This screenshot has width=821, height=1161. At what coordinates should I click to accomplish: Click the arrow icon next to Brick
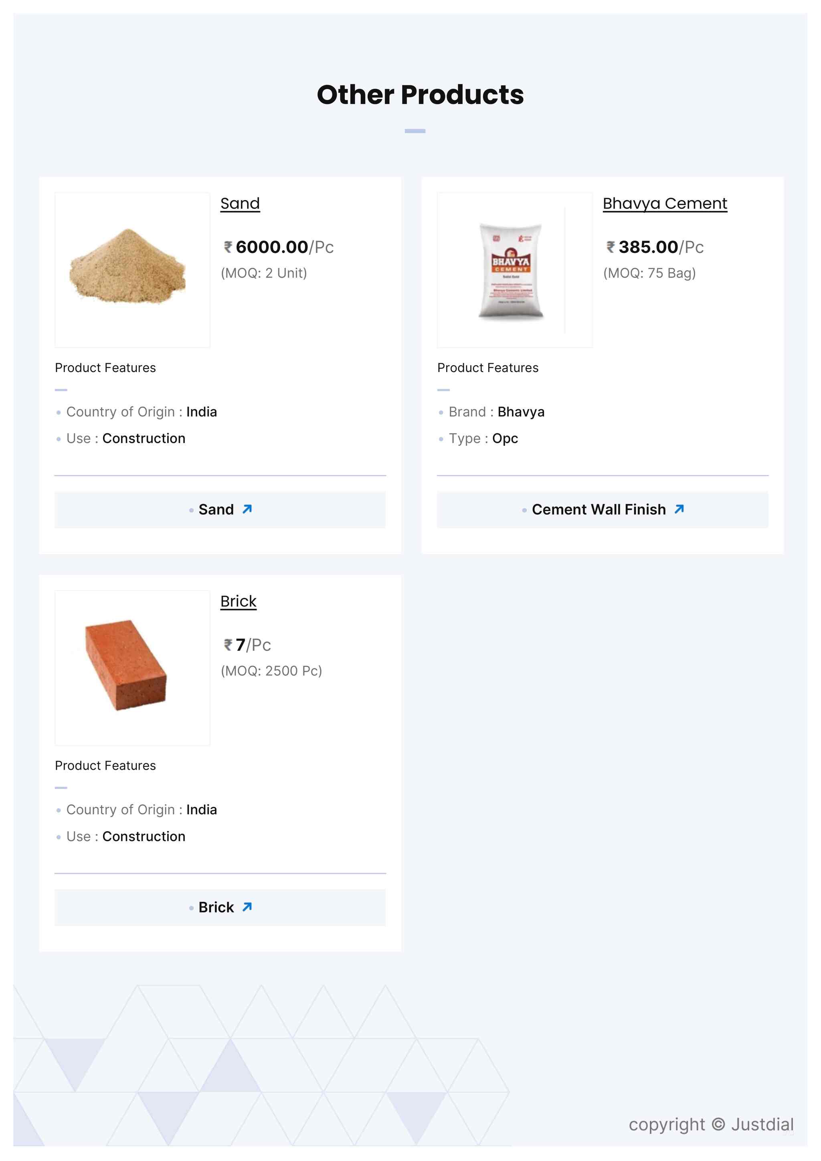click(247, 907)
